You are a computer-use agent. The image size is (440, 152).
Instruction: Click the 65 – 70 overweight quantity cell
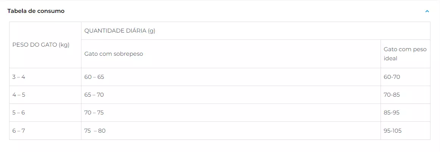coord(231,95)
